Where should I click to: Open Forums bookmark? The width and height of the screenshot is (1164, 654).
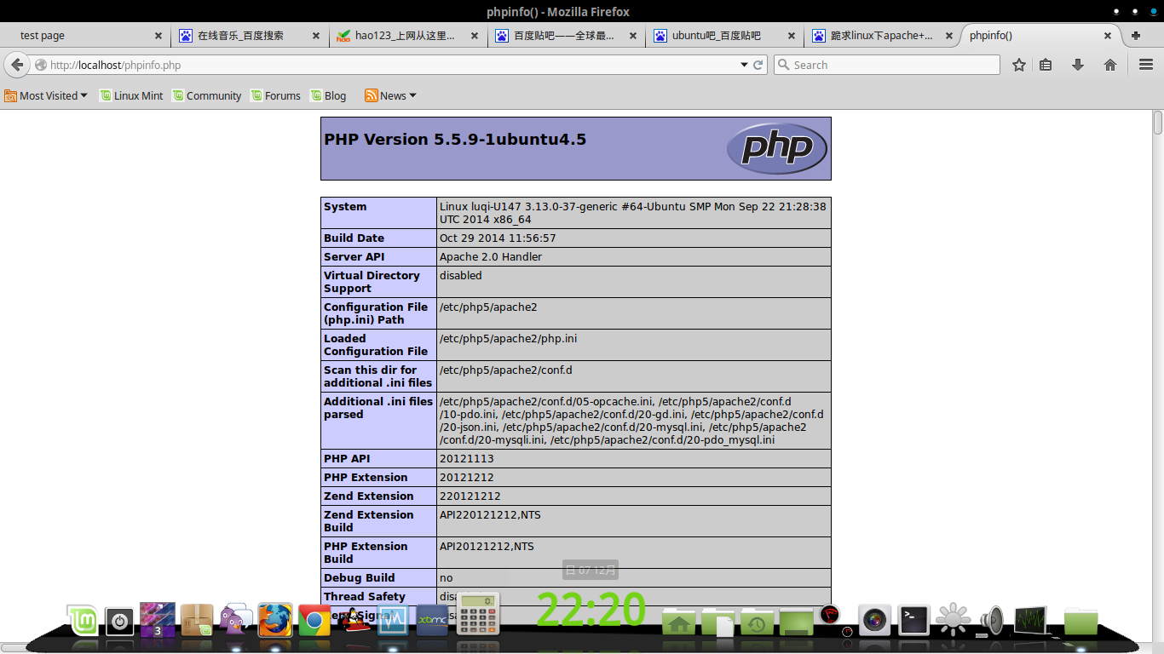tap(275, 95)
